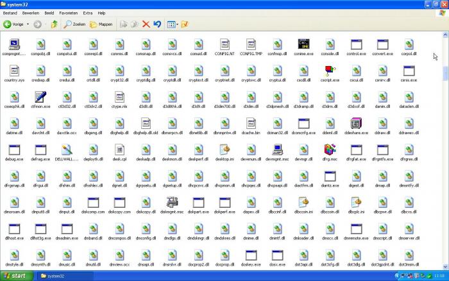The image size is (449, 281).
Task: Open the Favorieten menu
Action: (69, 13)
